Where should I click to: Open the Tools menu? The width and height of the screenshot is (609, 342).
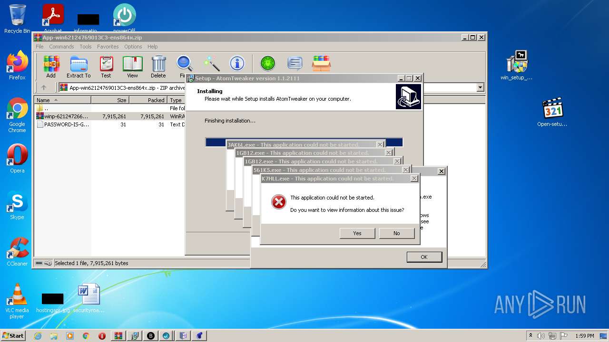click(86, 47)
